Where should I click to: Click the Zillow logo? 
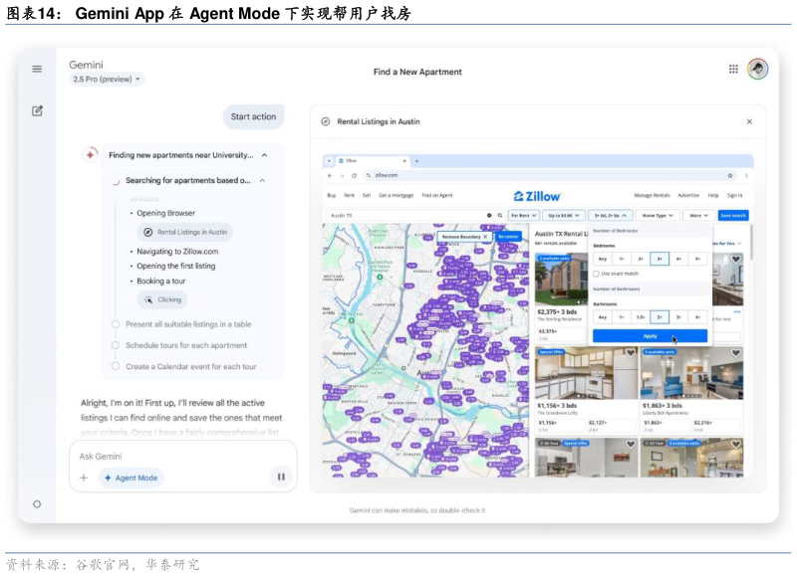point(537,196)
